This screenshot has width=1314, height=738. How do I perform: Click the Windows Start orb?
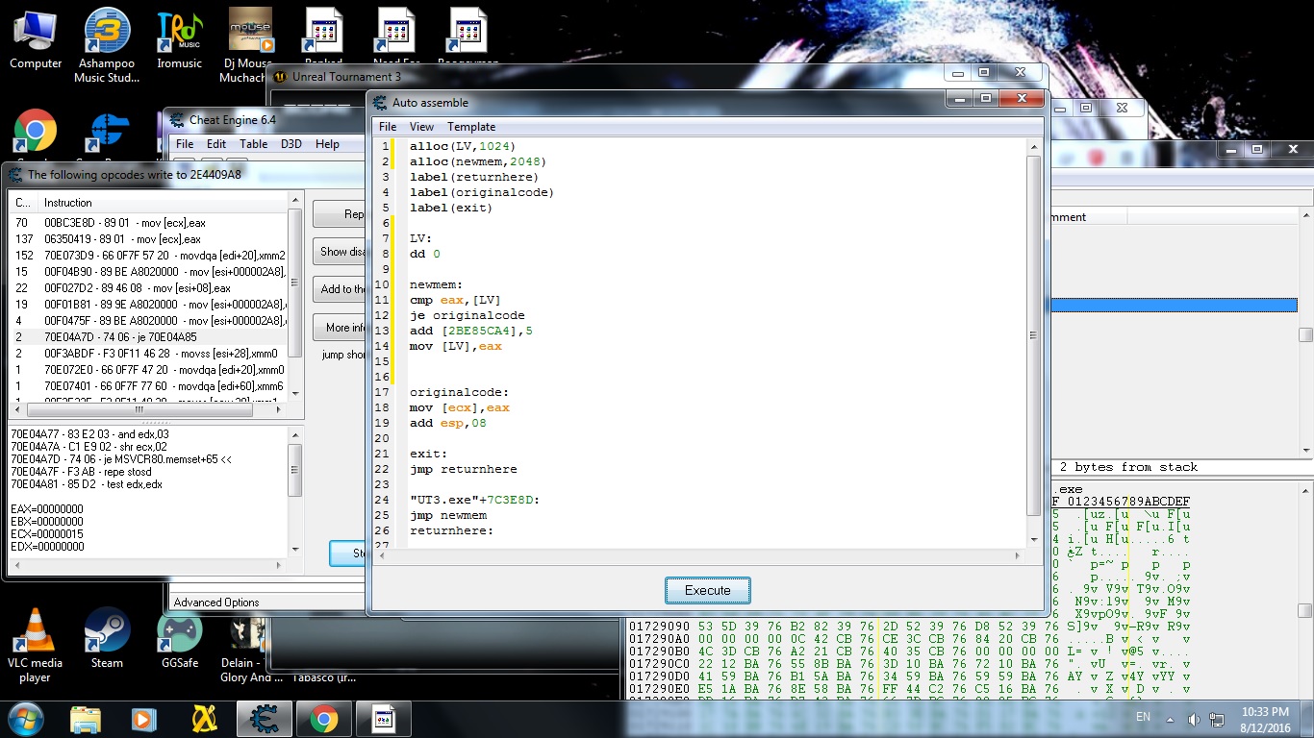point(25,719)
